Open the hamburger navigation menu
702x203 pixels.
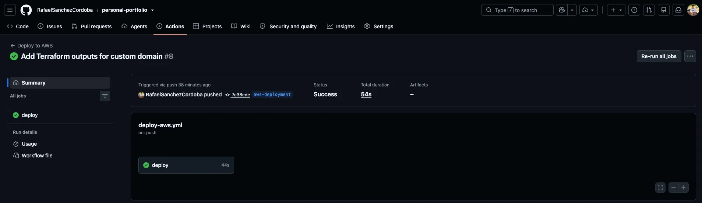pyautogui.click(x=10, y=10)
